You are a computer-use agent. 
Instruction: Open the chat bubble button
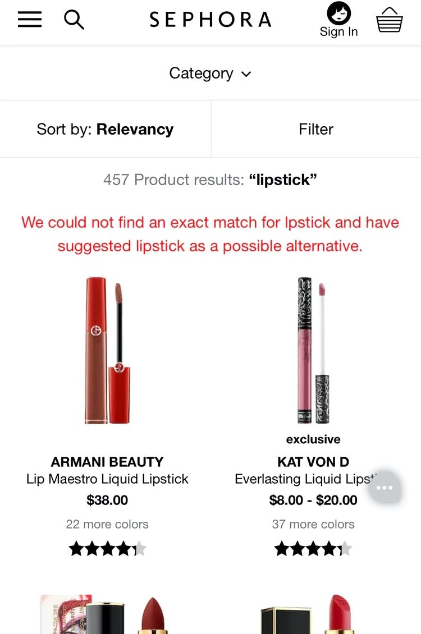tap(385, 488)
